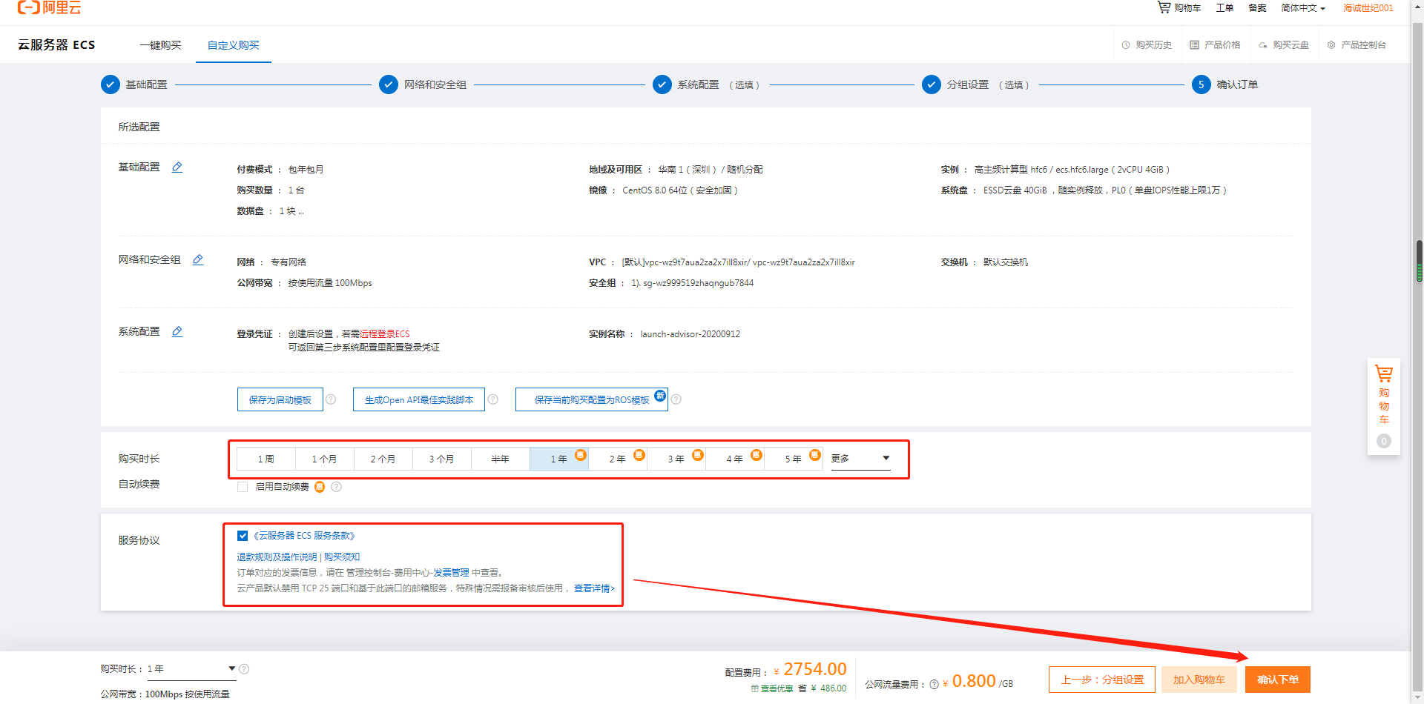Select 1 周 purchase duration
Screen dimensions: 1424x704
pyautogui.click(x=266, y=459)
